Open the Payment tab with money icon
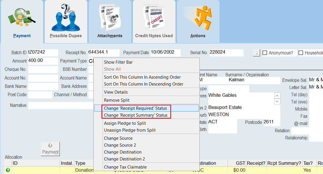Screen dimensions: 323x174 [x=22, y=22]
